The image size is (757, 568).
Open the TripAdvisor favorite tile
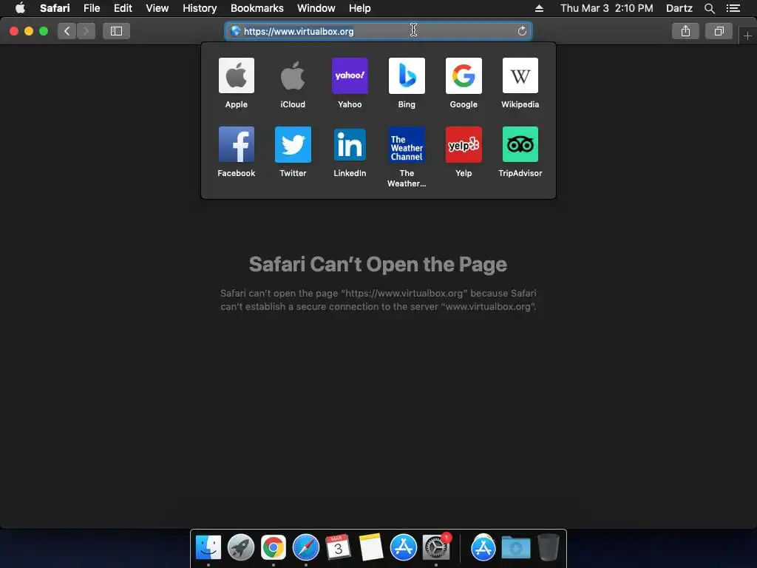520,144
